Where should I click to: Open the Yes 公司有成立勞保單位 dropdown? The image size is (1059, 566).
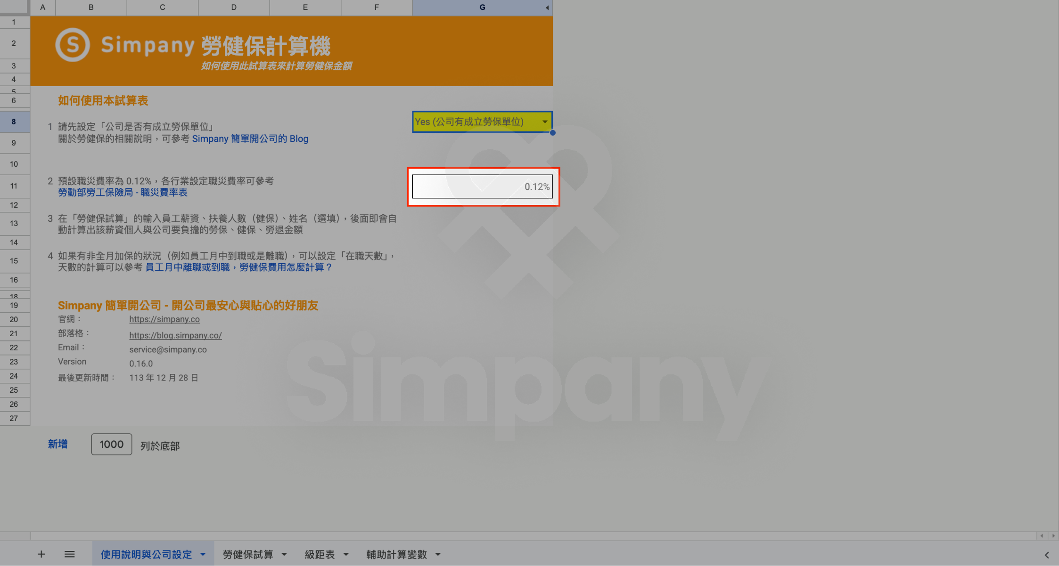click(x=545, y=122)
